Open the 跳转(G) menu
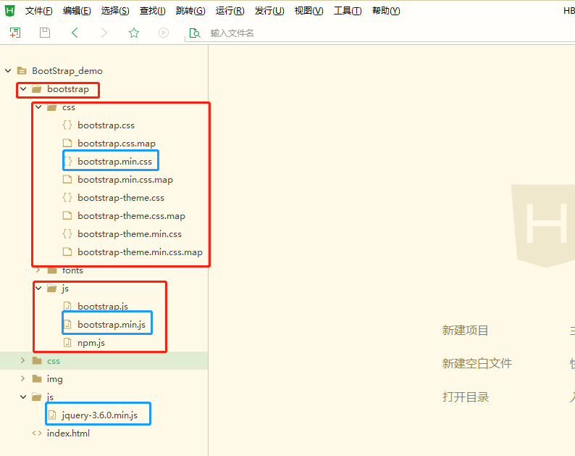The width and height of the screenshot is (575, 456). pos(190,11)
